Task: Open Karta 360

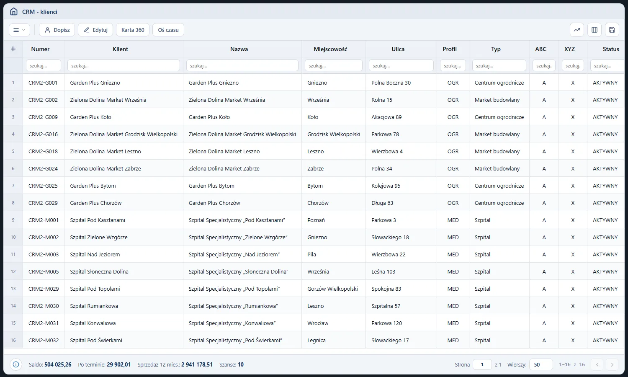Action: 133,30
